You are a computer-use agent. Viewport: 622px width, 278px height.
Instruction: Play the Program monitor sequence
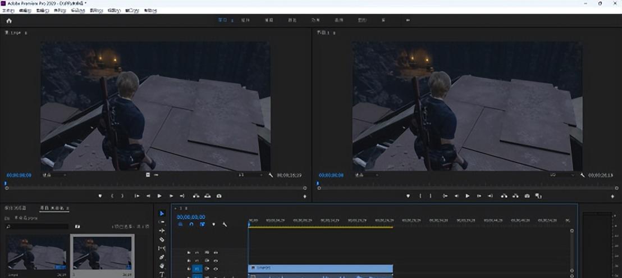(467, 196)
